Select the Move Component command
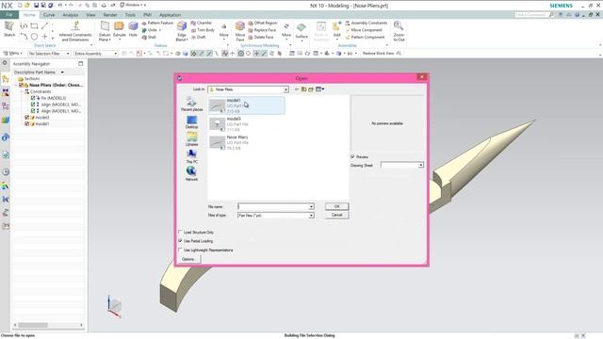The image size is (603, 339). [364, 30]
